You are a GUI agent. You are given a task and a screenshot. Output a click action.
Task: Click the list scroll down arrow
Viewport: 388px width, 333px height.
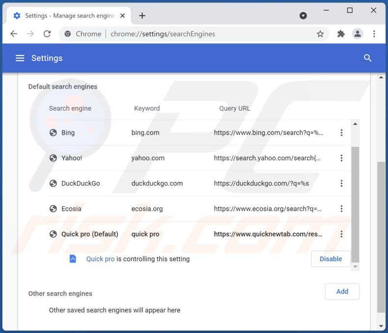click(355, 267)
